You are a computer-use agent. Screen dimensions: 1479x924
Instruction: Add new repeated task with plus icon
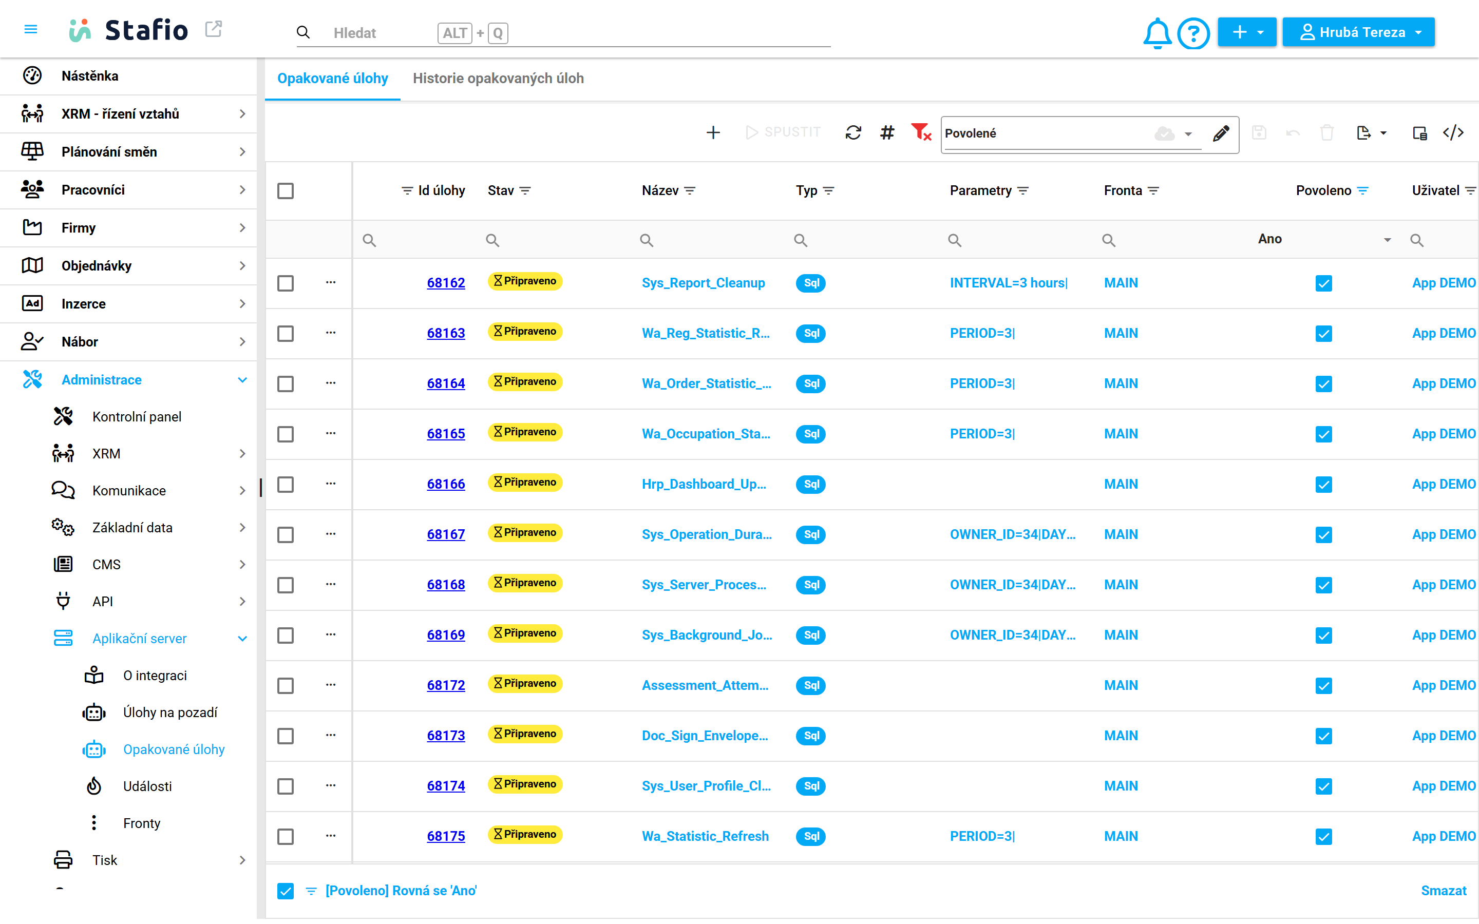pyautogui.click(x=713, y=132)
